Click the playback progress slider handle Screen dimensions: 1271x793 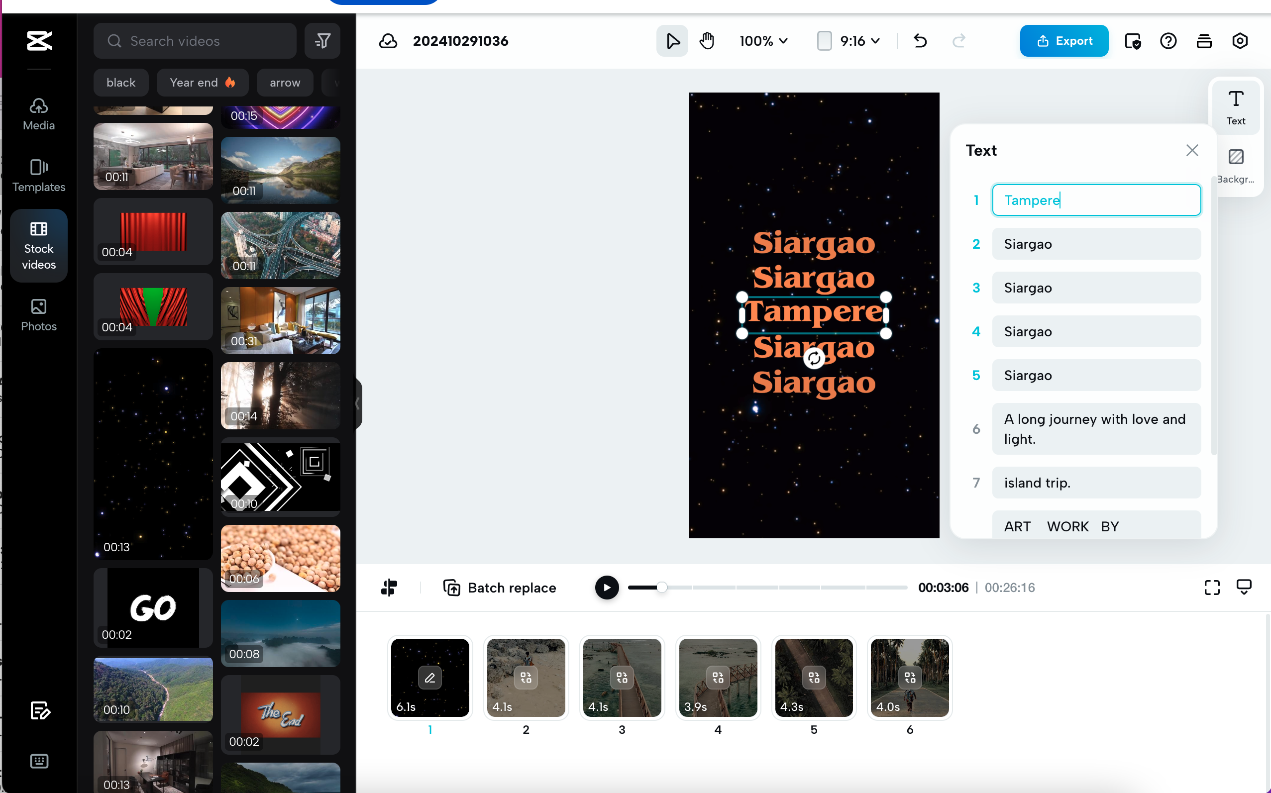tap(662, 588)
